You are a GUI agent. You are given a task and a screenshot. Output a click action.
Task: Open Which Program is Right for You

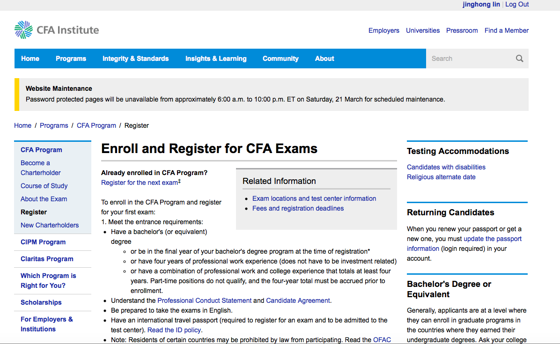coord(48,280)
